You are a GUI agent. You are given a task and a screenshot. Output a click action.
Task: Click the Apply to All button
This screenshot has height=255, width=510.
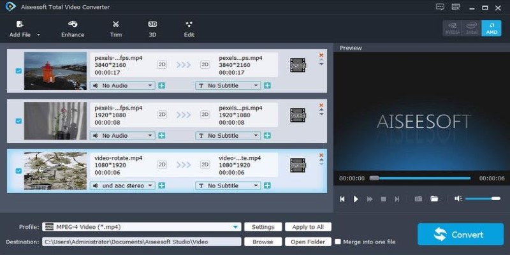(308, 227)
